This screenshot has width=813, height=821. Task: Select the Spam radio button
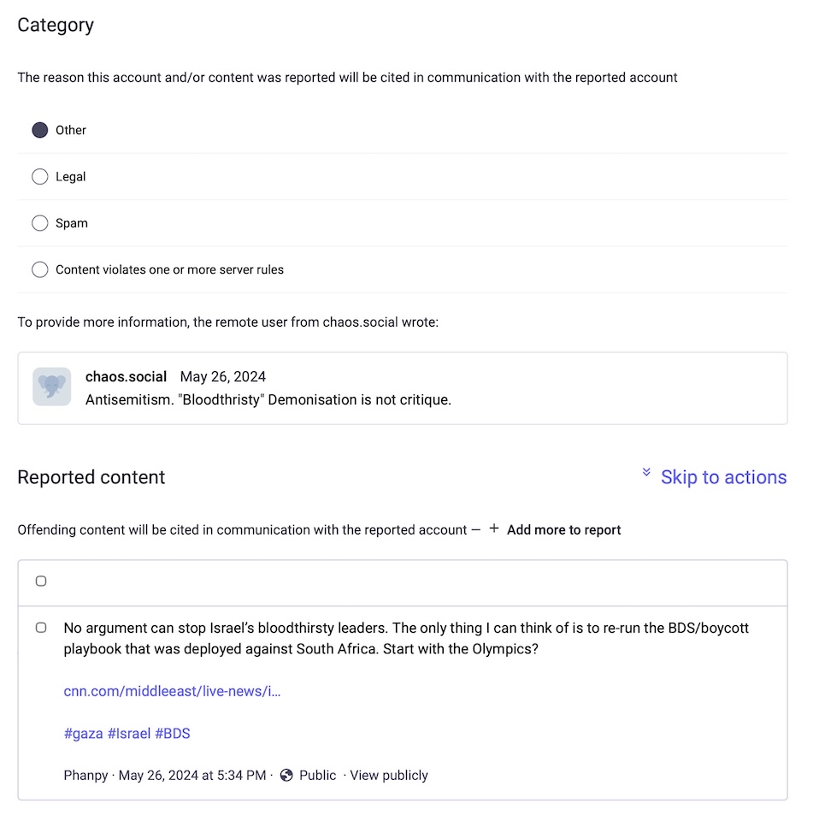pos(39,223)
